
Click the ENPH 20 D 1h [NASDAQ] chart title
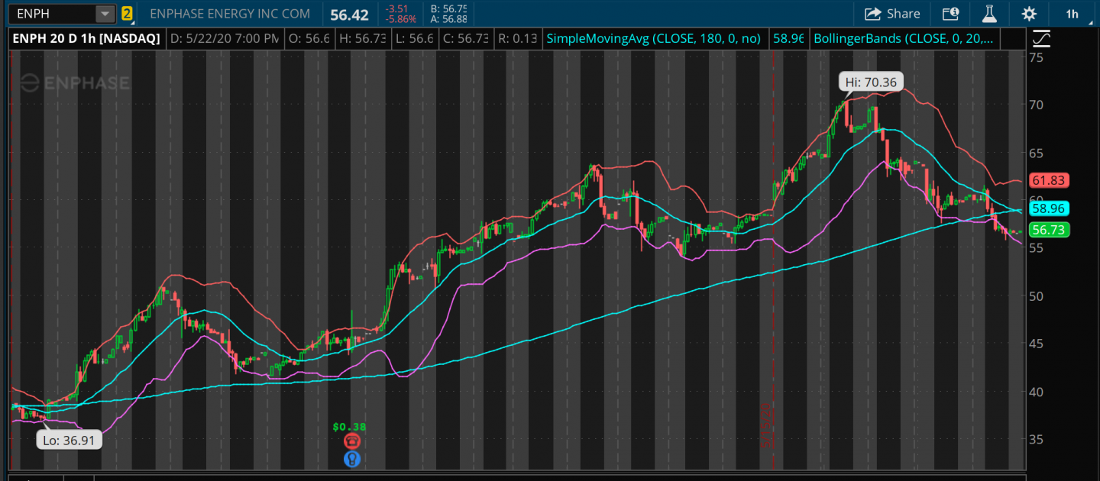click(86, 38)
